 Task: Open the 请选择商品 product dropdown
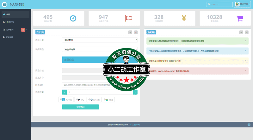(x=100, y=49)
